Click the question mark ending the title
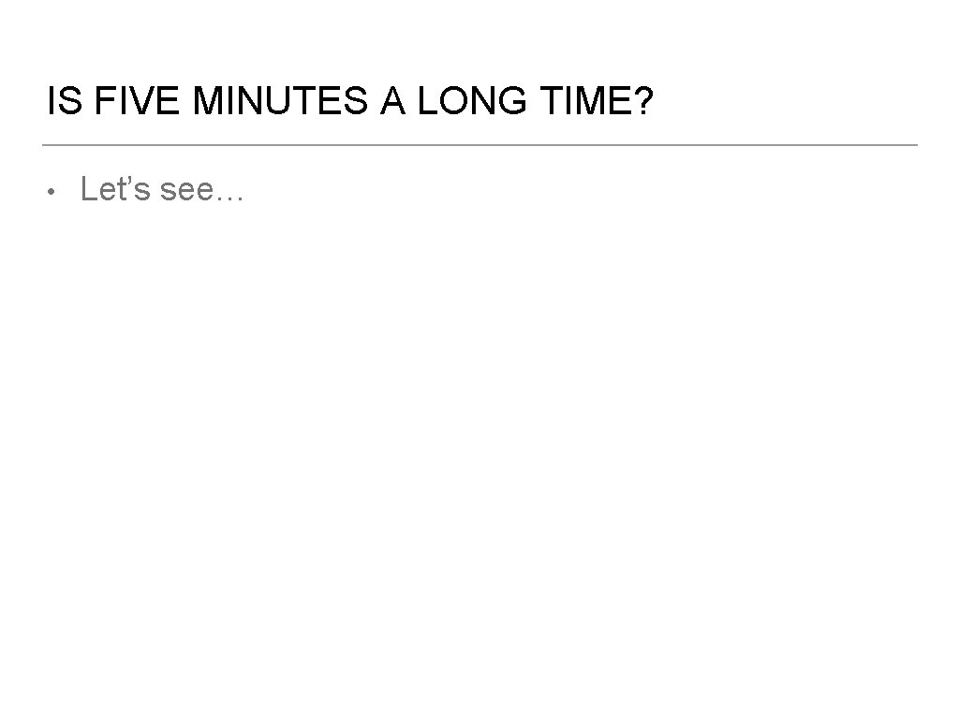 (644, 100)
